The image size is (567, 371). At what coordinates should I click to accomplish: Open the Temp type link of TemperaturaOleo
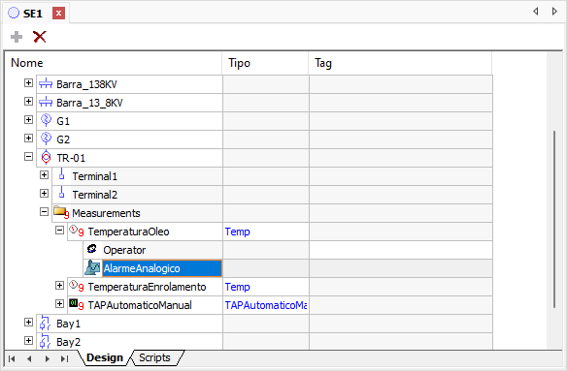[237, 232]
